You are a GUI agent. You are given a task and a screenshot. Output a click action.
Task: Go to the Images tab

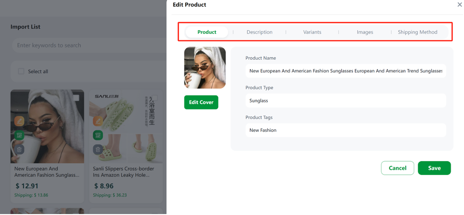pyautogui.click(x=365, y=32)
